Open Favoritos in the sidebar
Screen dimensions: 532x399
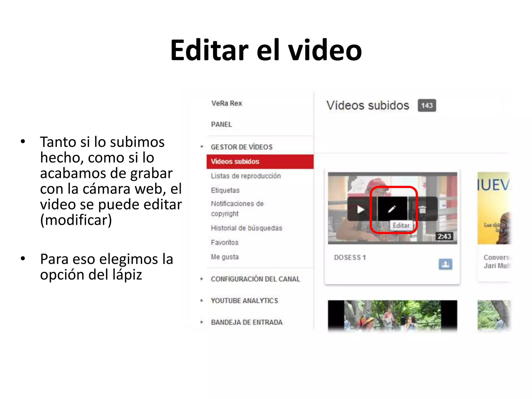pos(225,242)
